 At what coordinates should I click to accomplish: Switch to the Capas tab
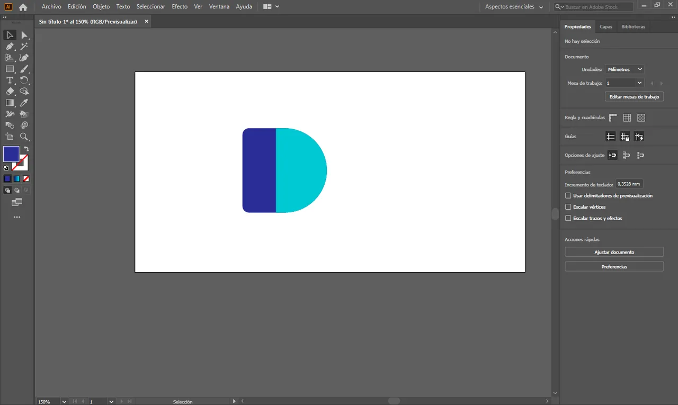[x=606, y=26]
